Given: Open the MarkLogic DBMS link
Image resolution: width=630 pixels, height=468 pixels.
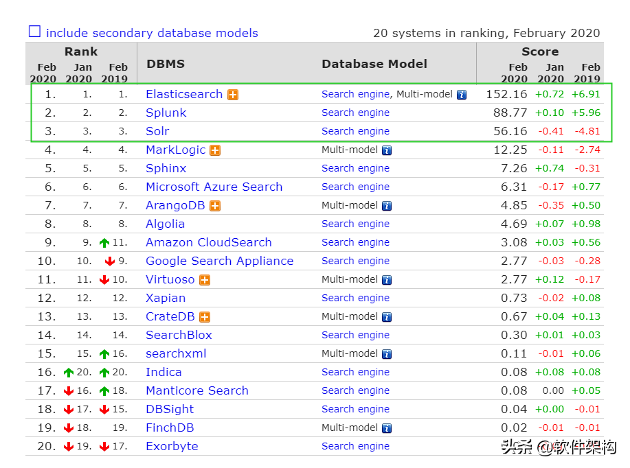Looking at the screenshot, I should pos(176,150).
